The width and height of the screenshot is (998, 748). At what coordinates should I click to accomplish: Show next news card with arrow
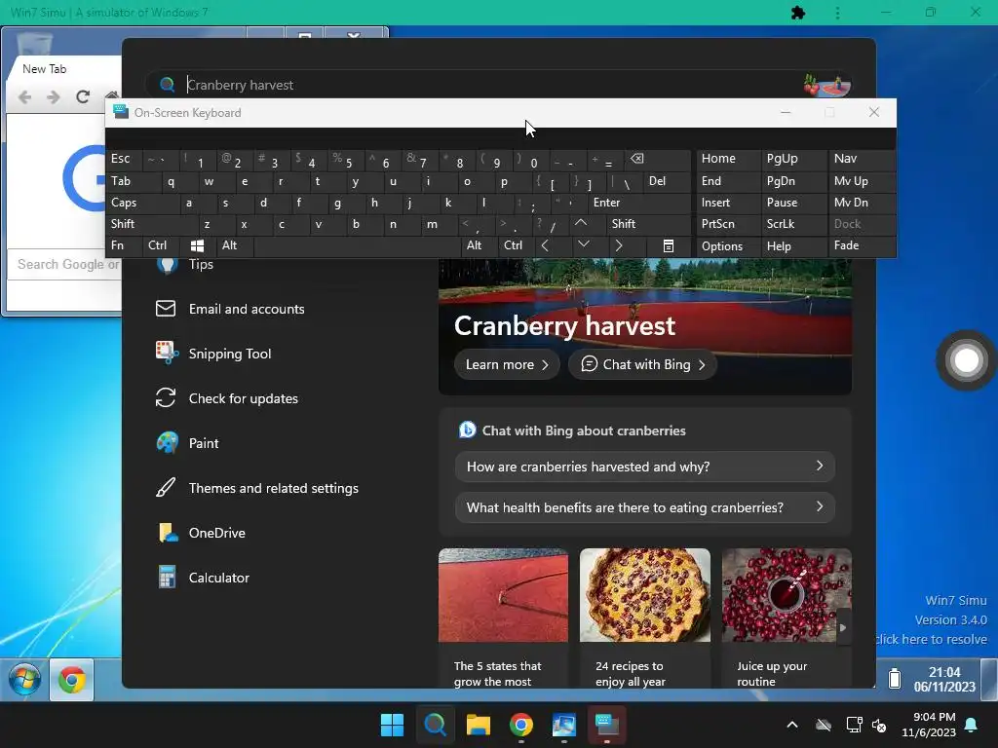coord(843,628)
